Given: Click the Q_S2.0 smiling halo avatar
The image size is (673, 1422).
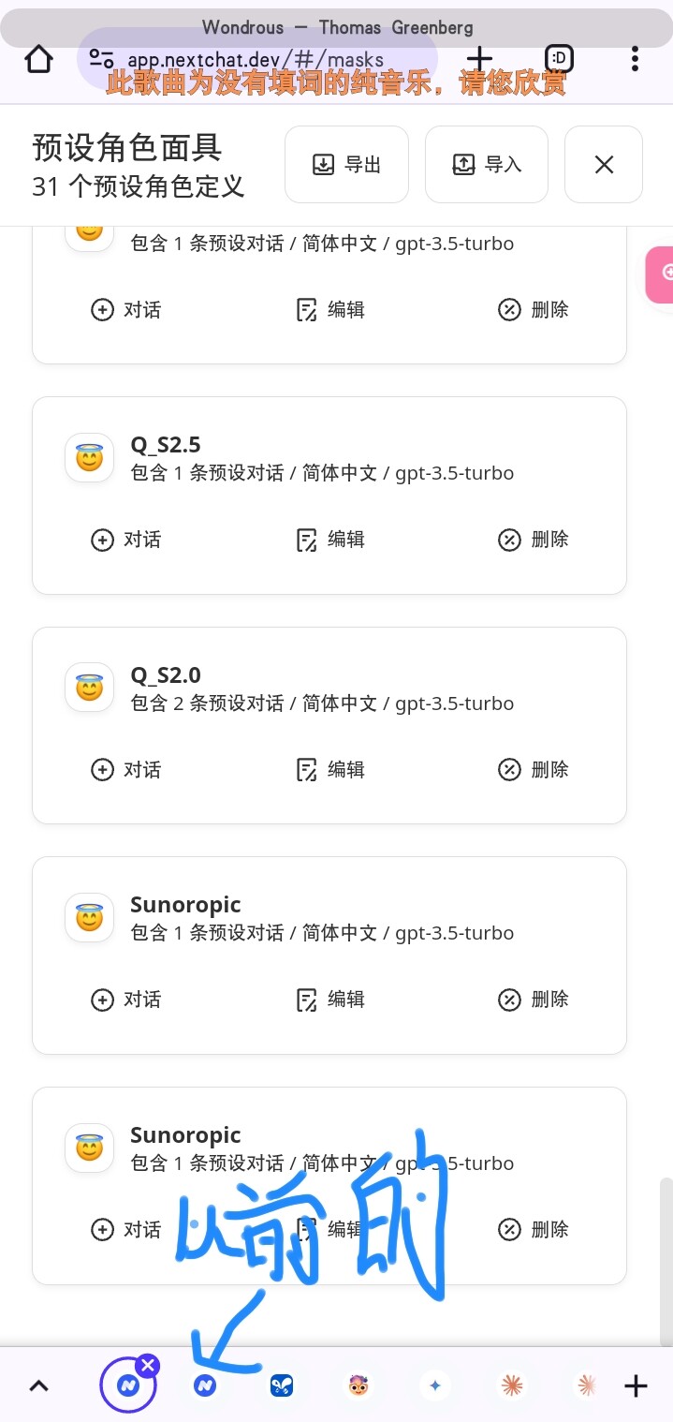Looking at the screenshot, I should pyautogui.click(x=89, y=689).
